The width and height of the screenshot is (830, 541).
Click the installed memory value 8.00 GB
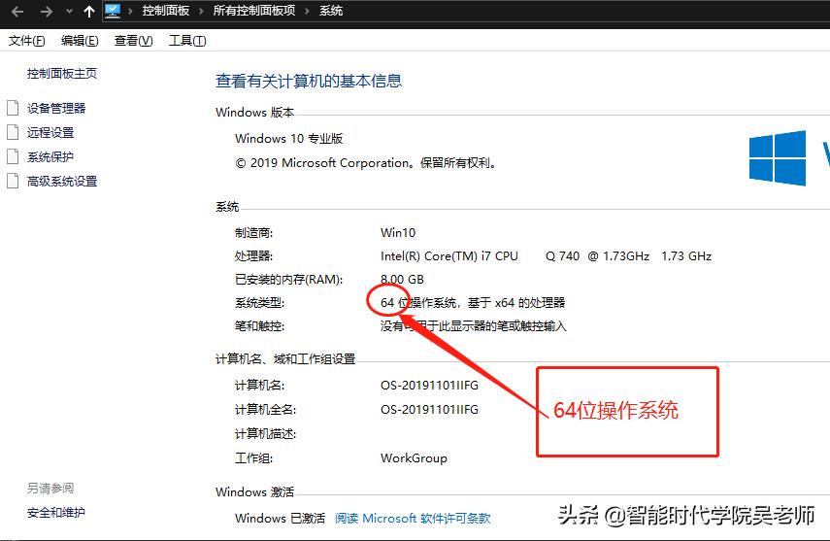[402, 280]
